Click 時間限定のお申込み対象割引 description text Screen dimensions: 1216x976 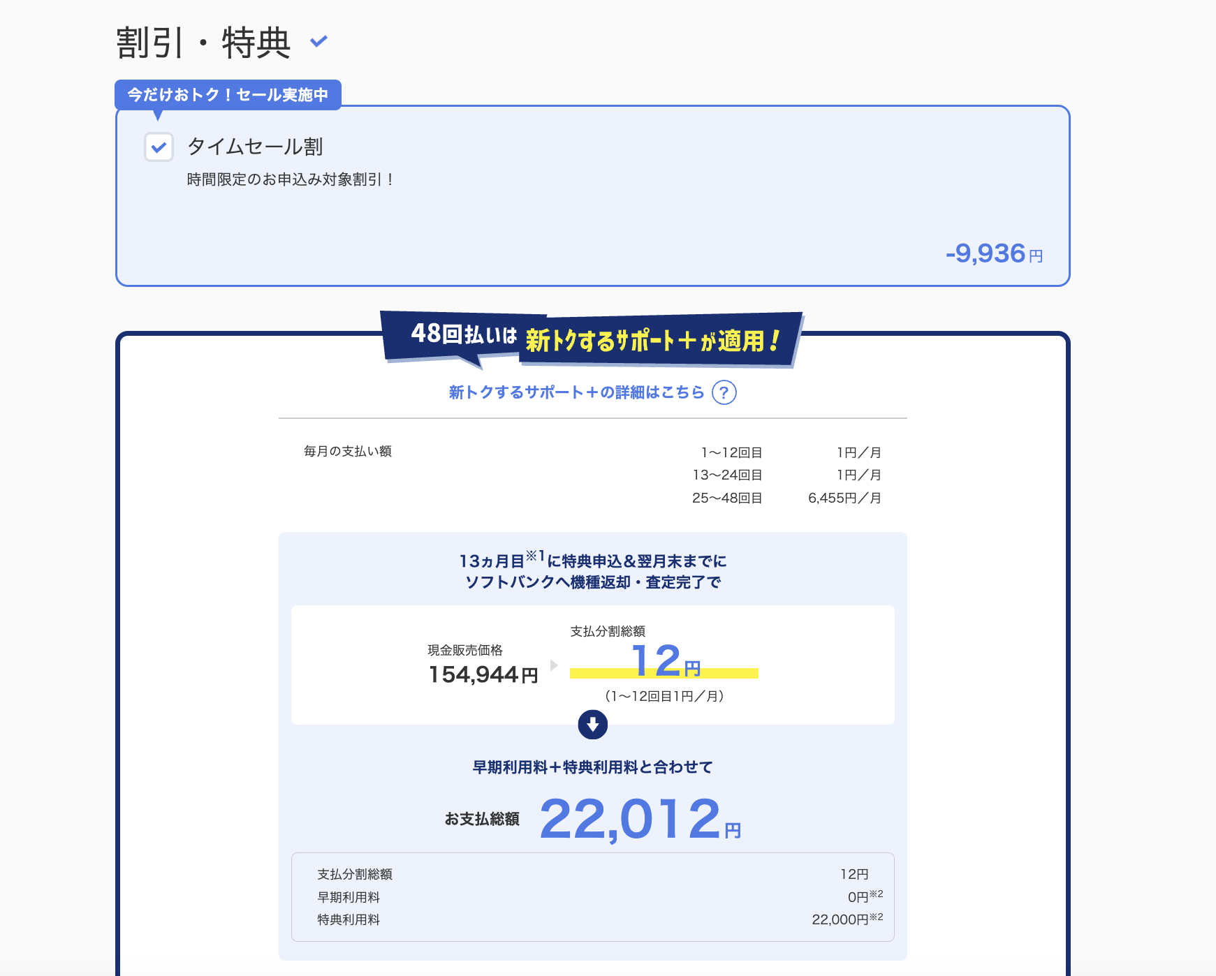tap(291, 180)
